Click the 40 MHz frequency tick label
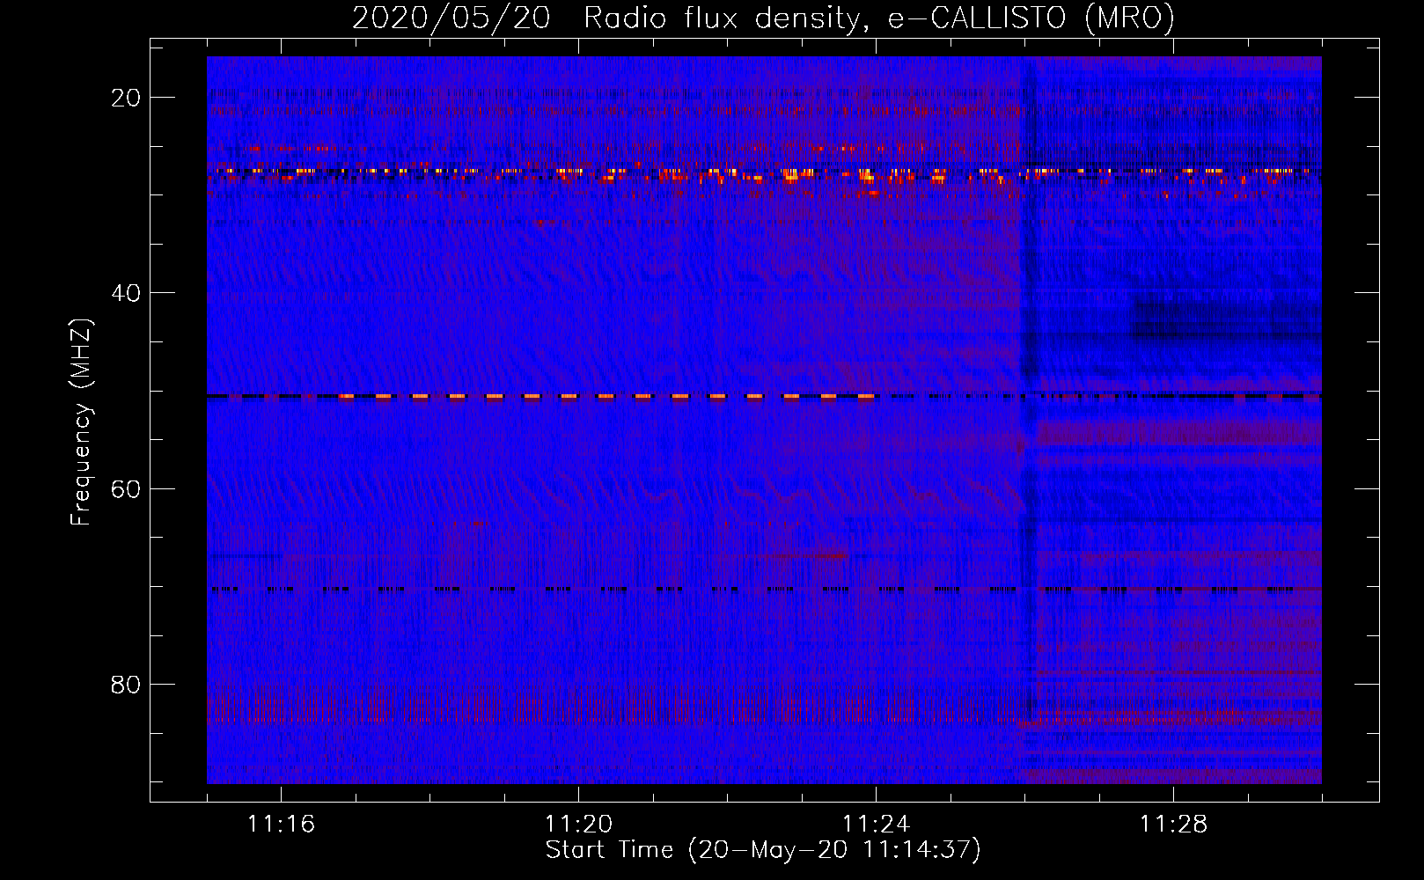This screenshot has width=1424, height=880. coord(127,293)
